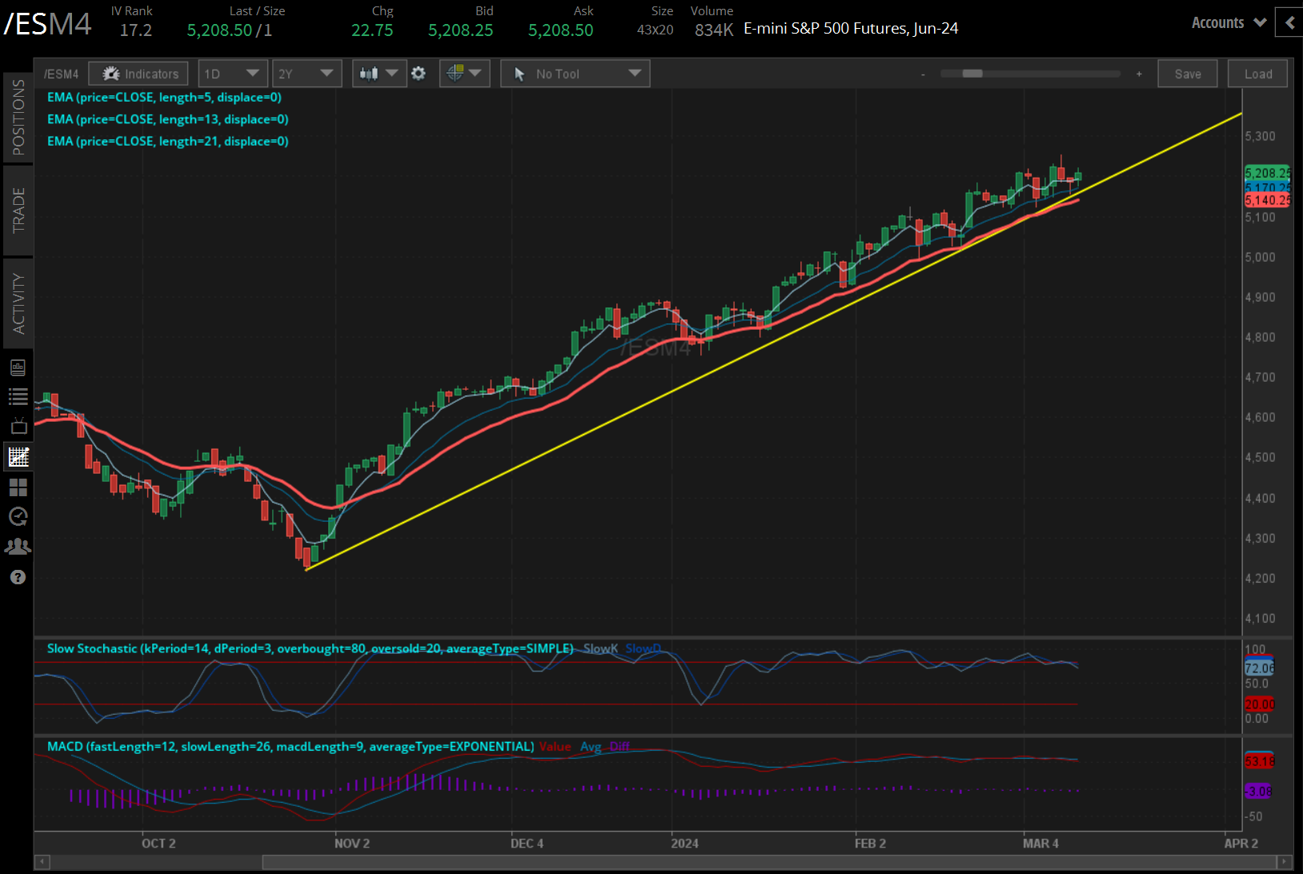The height and width of the screenshot is (874, 1303).
Task: Click the help question mark icon
Action: [18, 577]
